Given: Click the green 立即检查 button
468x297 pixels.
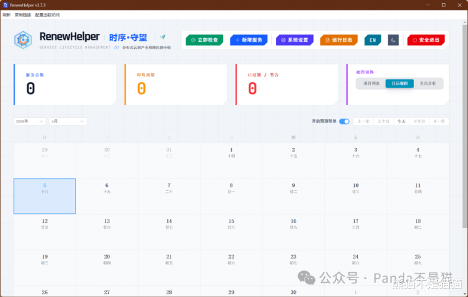Looking at the screenshot, I should pyautogui.click(x=204, y=40).
